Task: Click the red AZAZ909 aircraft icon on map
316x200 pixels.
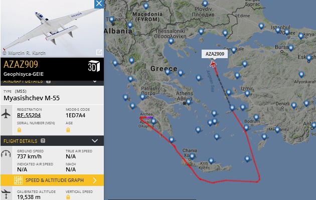Action: 213,64
